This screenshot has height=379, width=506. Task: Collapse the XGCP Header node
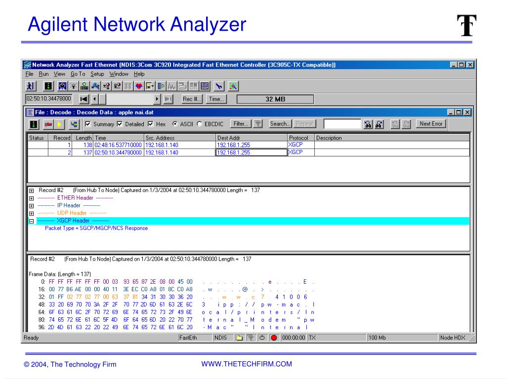point(31,221)
